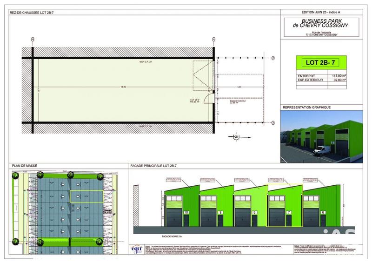Click unit number 6 on the facade
The width and height of the screenshot is (372, 263).
(x=322, y=212)
